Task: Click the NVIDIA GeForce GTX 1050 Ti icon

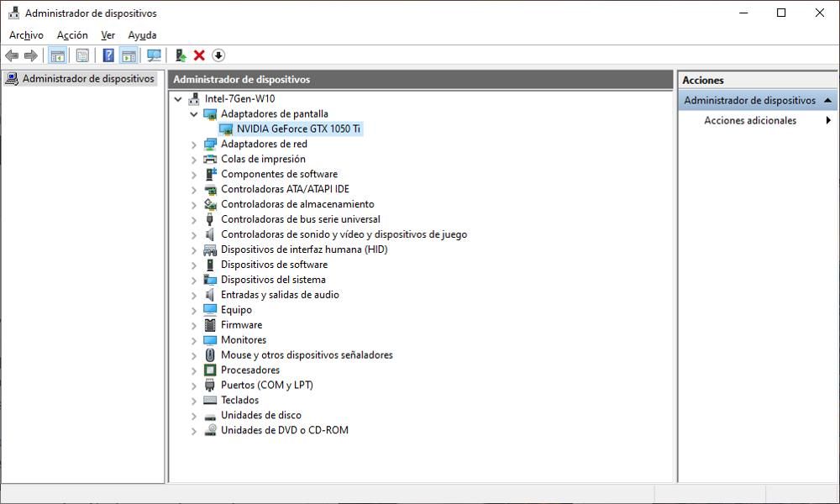Action: click(226, 129)
